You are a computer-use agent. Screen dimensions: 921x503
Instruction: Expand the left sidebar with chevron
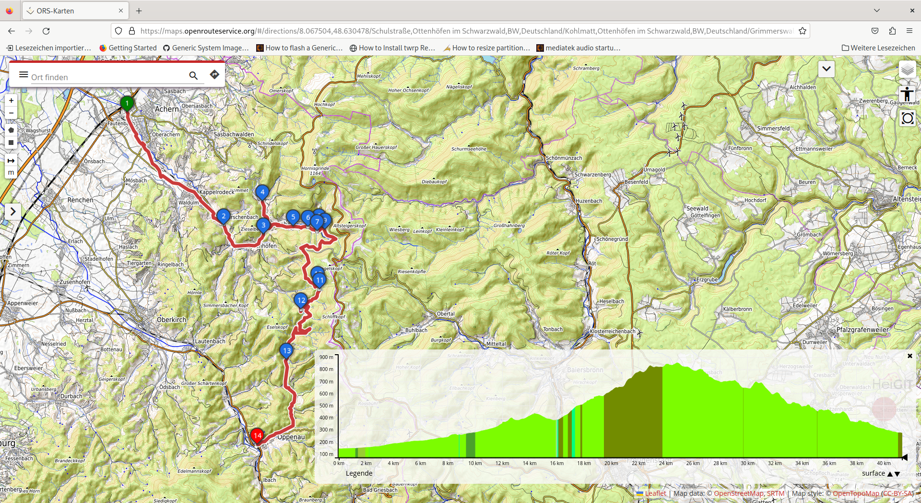coord(13,212)
